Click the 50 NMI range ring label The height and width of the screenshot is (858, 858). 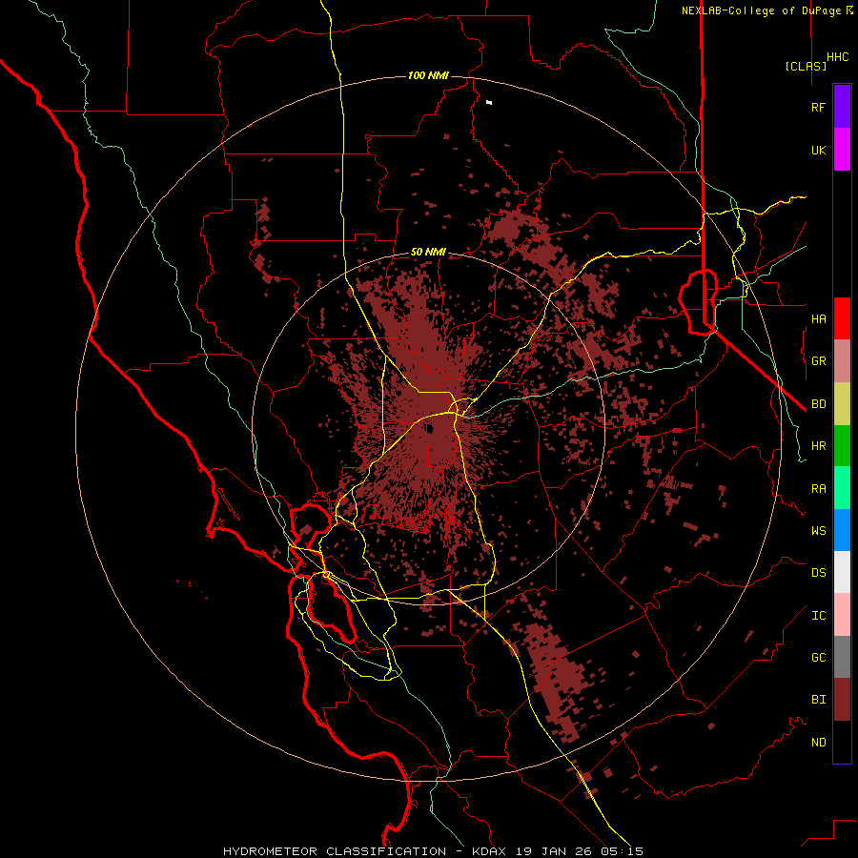click(x=428, y=252)
